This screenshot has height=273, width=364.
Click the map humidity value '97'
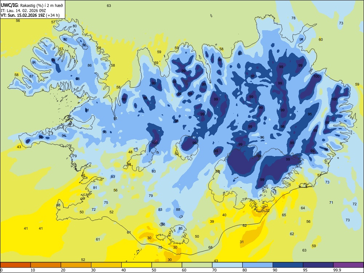tap(253, 76)
